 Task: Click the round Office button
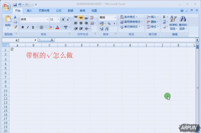coord(6,6)
